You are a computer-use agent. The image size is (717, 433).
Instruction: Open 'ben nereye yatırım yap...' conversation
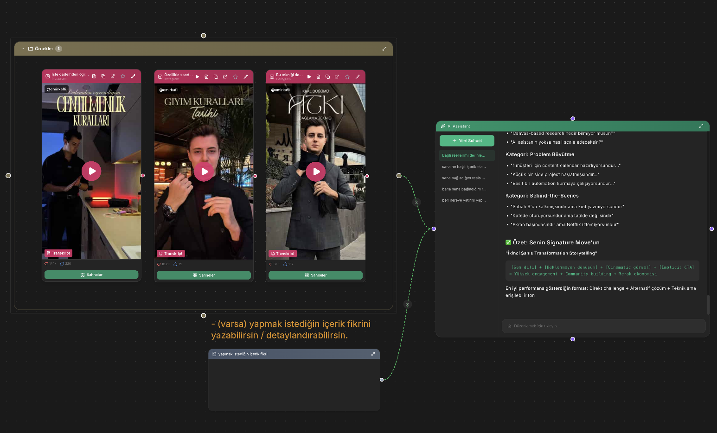[x=463, y=200]
